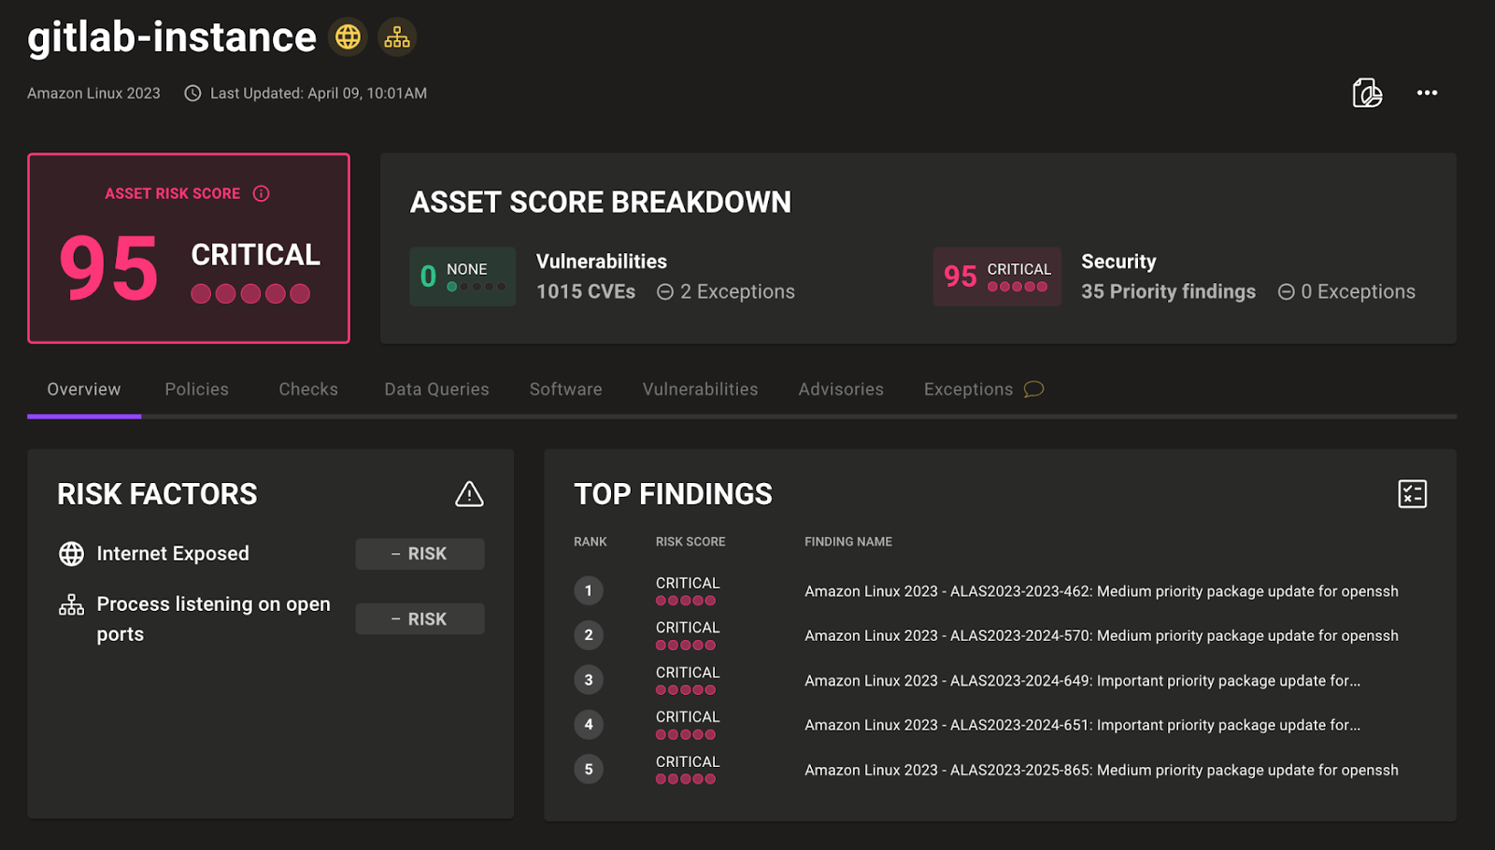
Task: Open finding ALAS2023-2023-462 for openssh
Action: [x=1101, y=590]
